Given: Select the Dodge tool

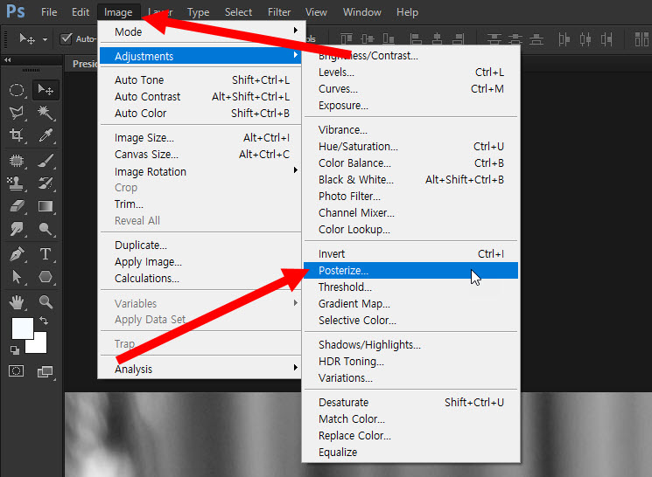Looking at the screenshot, I should pos(46,229).
